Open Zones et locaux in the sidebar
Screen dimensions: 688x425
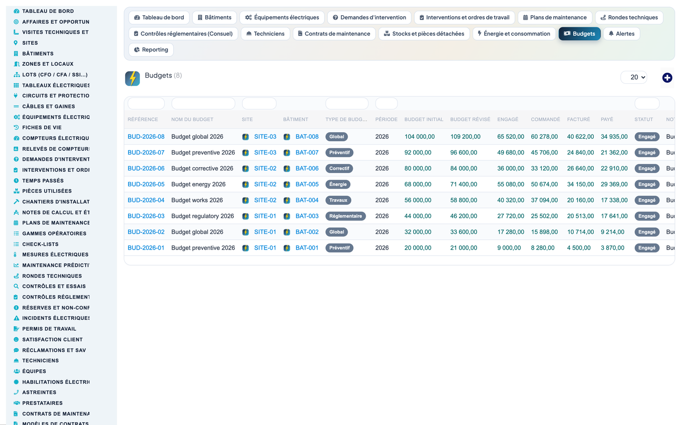(x=48, y=64)
